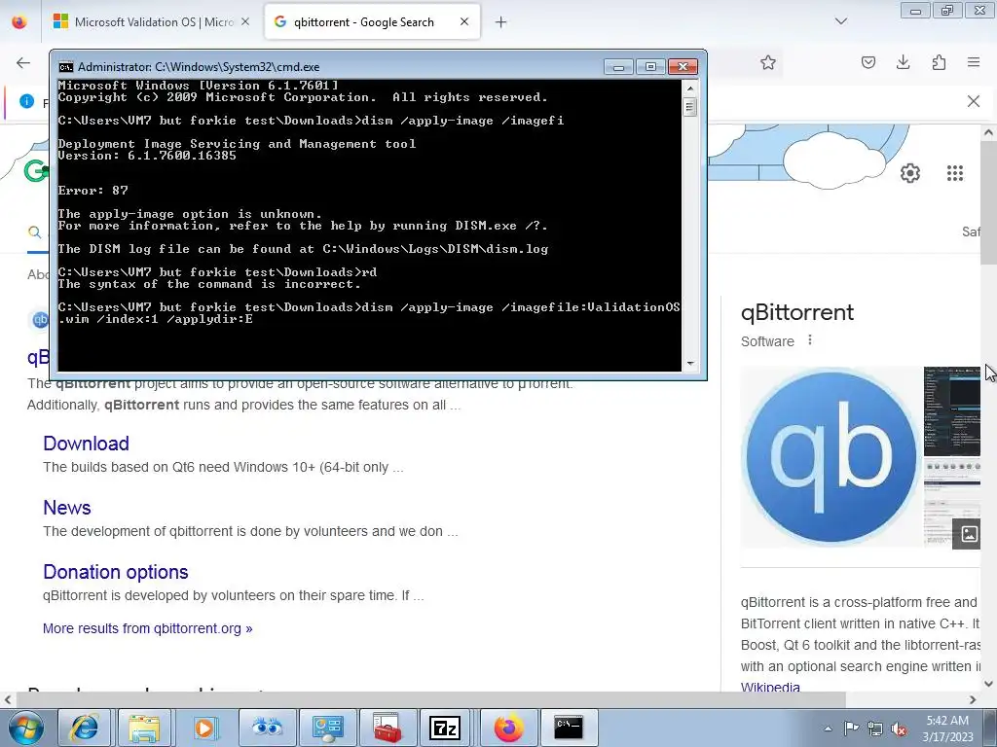Viewport: 997px width, 747px height.
Task: Go back to previous page
Action: [23, 62]
